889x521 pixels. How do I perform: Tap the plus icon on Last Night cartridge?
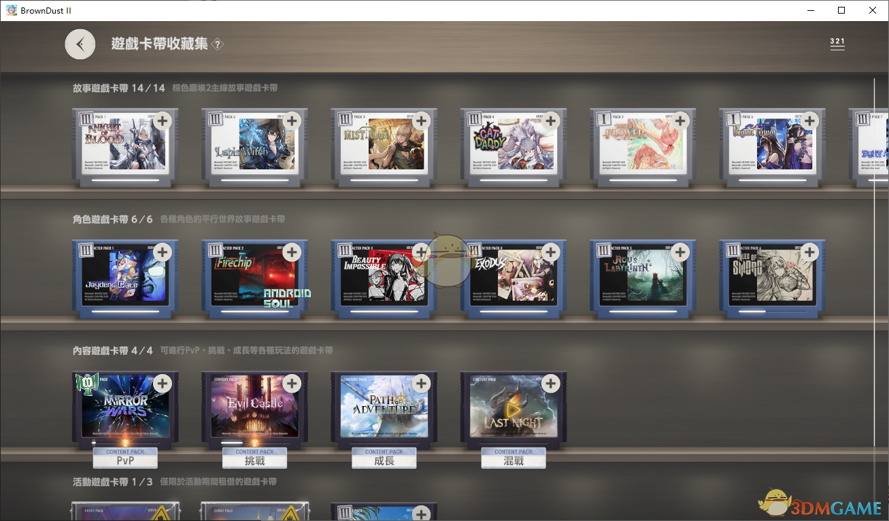coord(551,384)
